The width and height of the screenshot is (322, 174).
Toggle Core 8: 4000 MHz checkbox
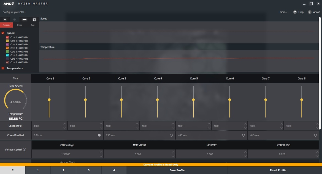click(7, 62)
